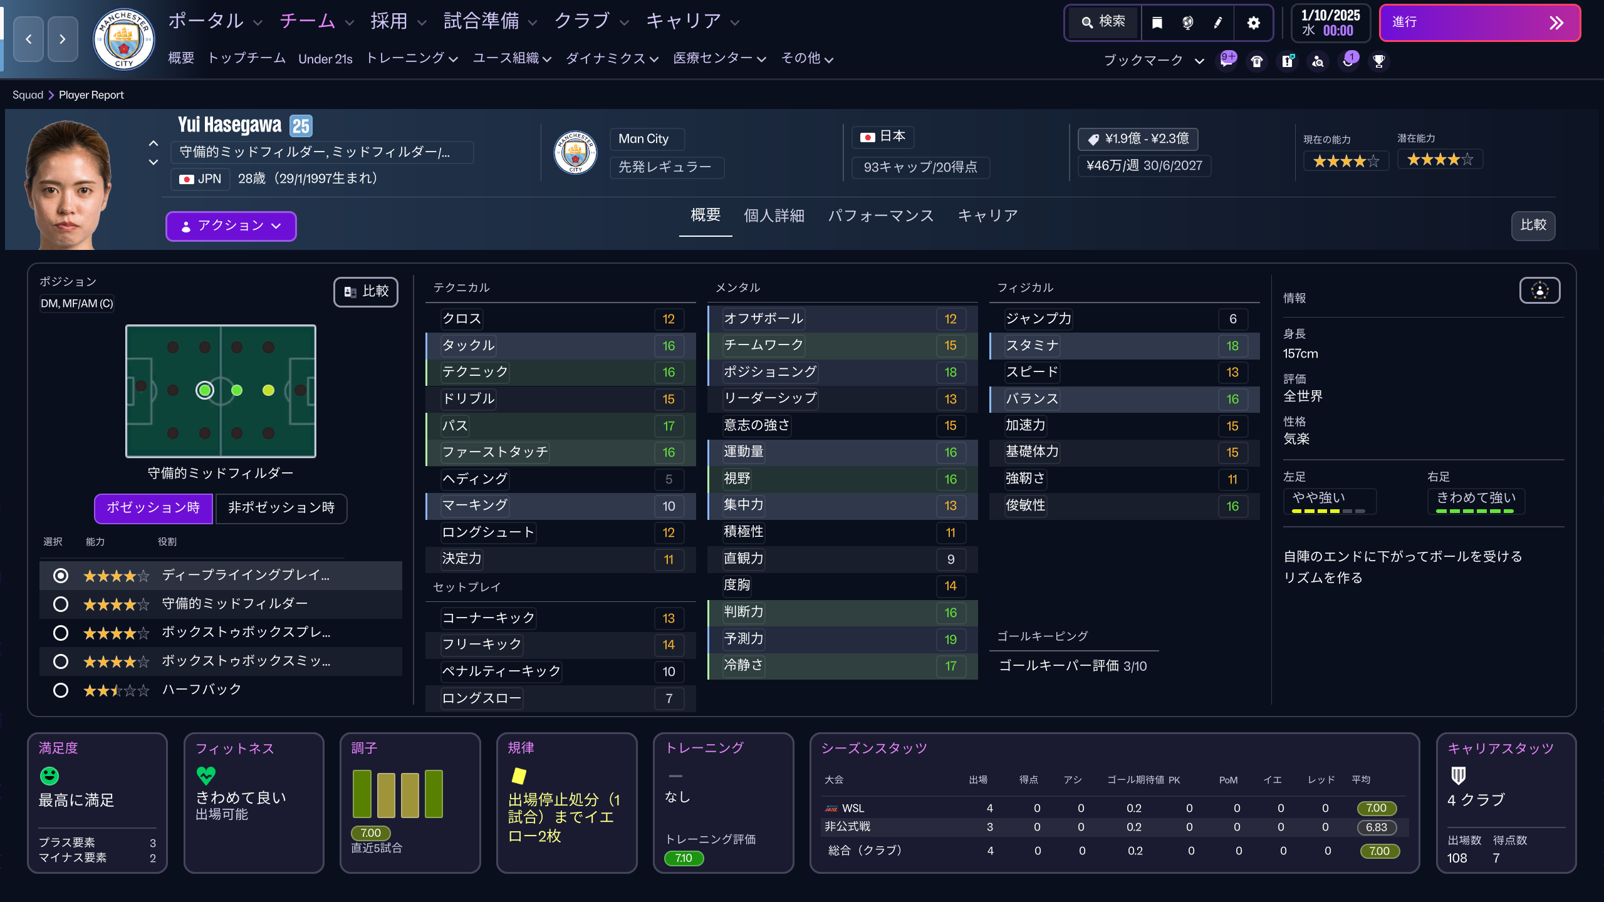
Task: Click the trophy competitions icon
Action: tap(1378, 60)
